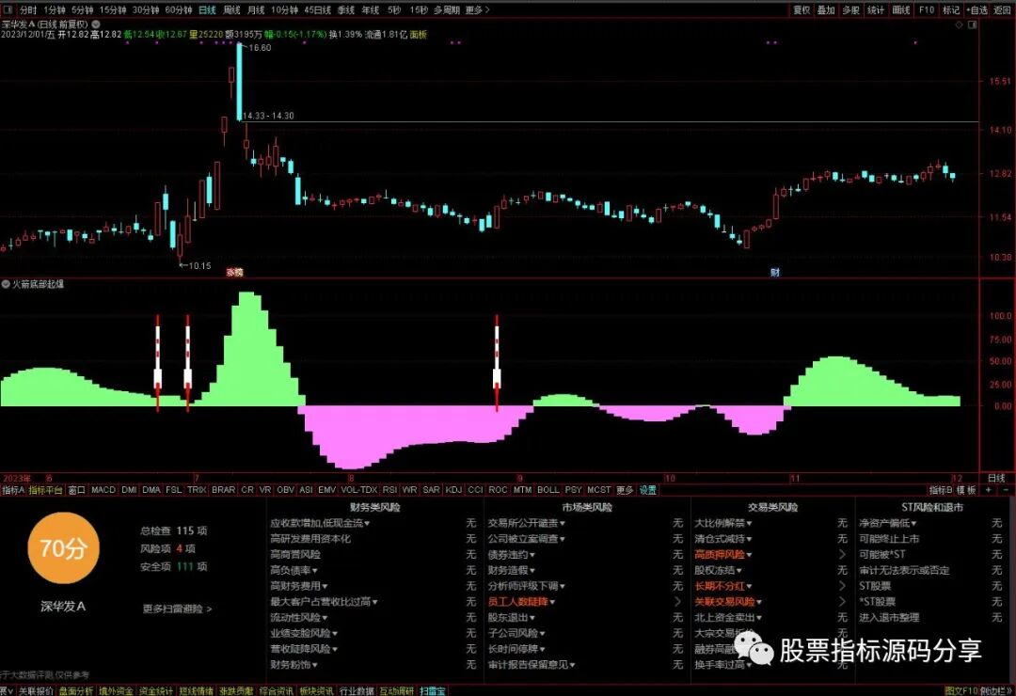Select the 扫雷宝 bottom tab
The height and width of the screenshot is (696, 1016).
[432, 690]
